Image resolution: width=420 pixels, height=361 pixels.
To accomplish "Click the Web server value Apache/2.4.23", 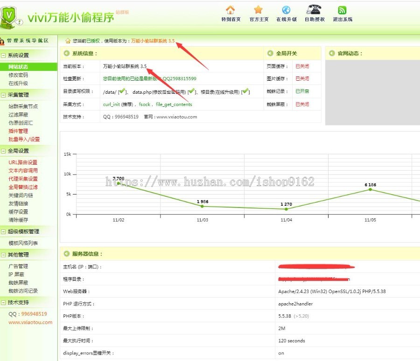I will tap(332, 292).
